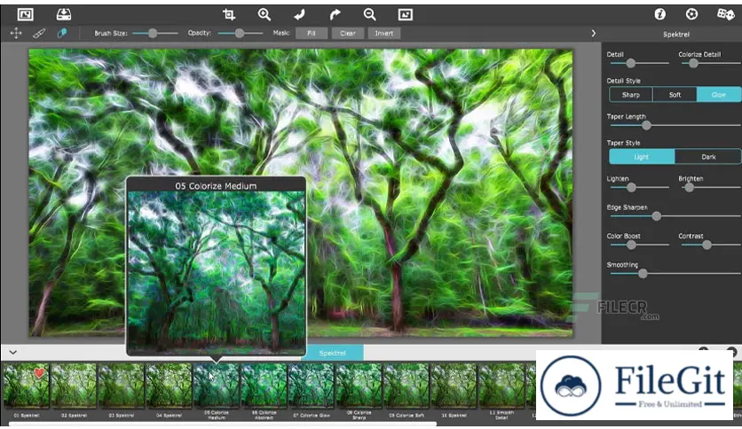
Task: Apply the 03 Spektrel preset thumbnail
Action: [121, 386]
